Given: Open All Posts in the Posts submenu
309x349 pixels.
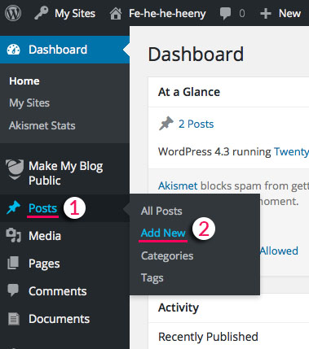Looking at the screenshot, I should [x=161, y=211].
